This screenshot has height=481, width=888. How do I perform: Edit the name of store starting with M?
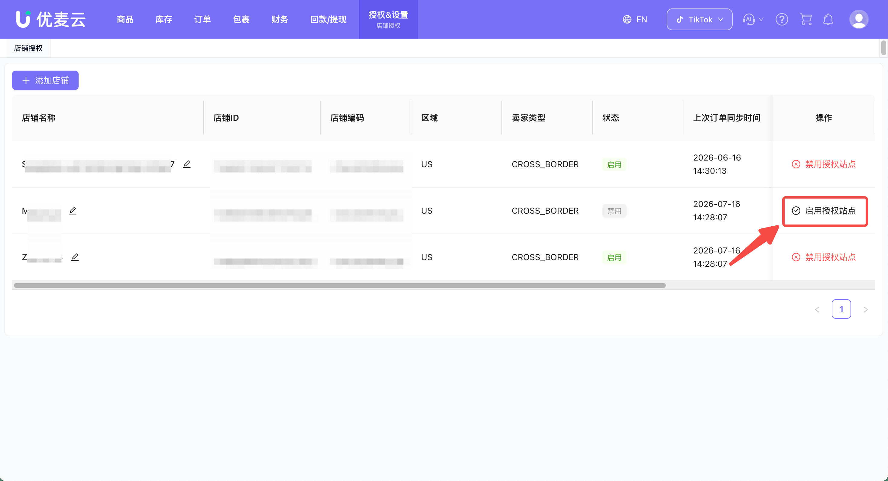click(x=73, y=210)
